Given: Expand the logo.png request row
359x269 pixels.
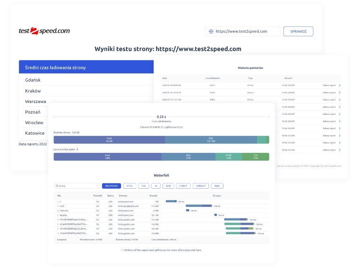Looking at the screenshot, I should [x=58, y=211].
